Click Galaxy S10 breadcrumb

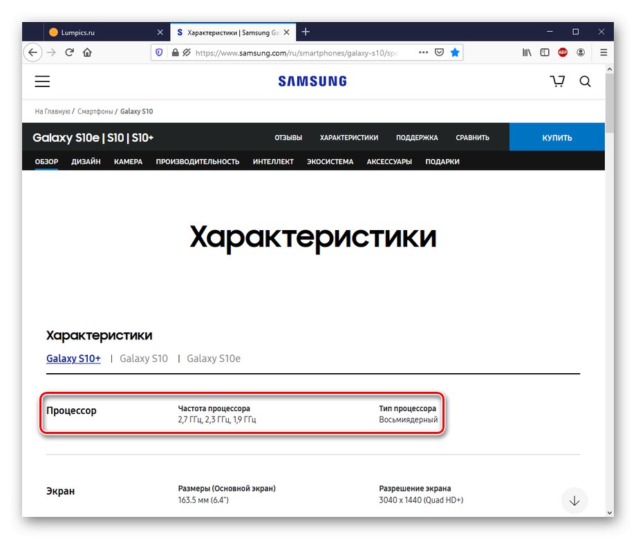137,111
